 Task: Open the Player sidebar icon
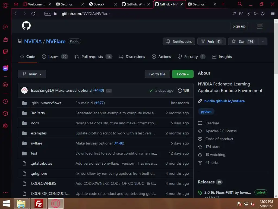(x=5, y=85)
